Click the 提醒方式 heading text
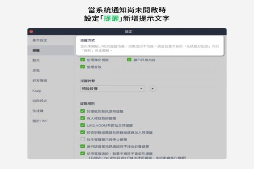254x169 pixels. tap(88, 41)
